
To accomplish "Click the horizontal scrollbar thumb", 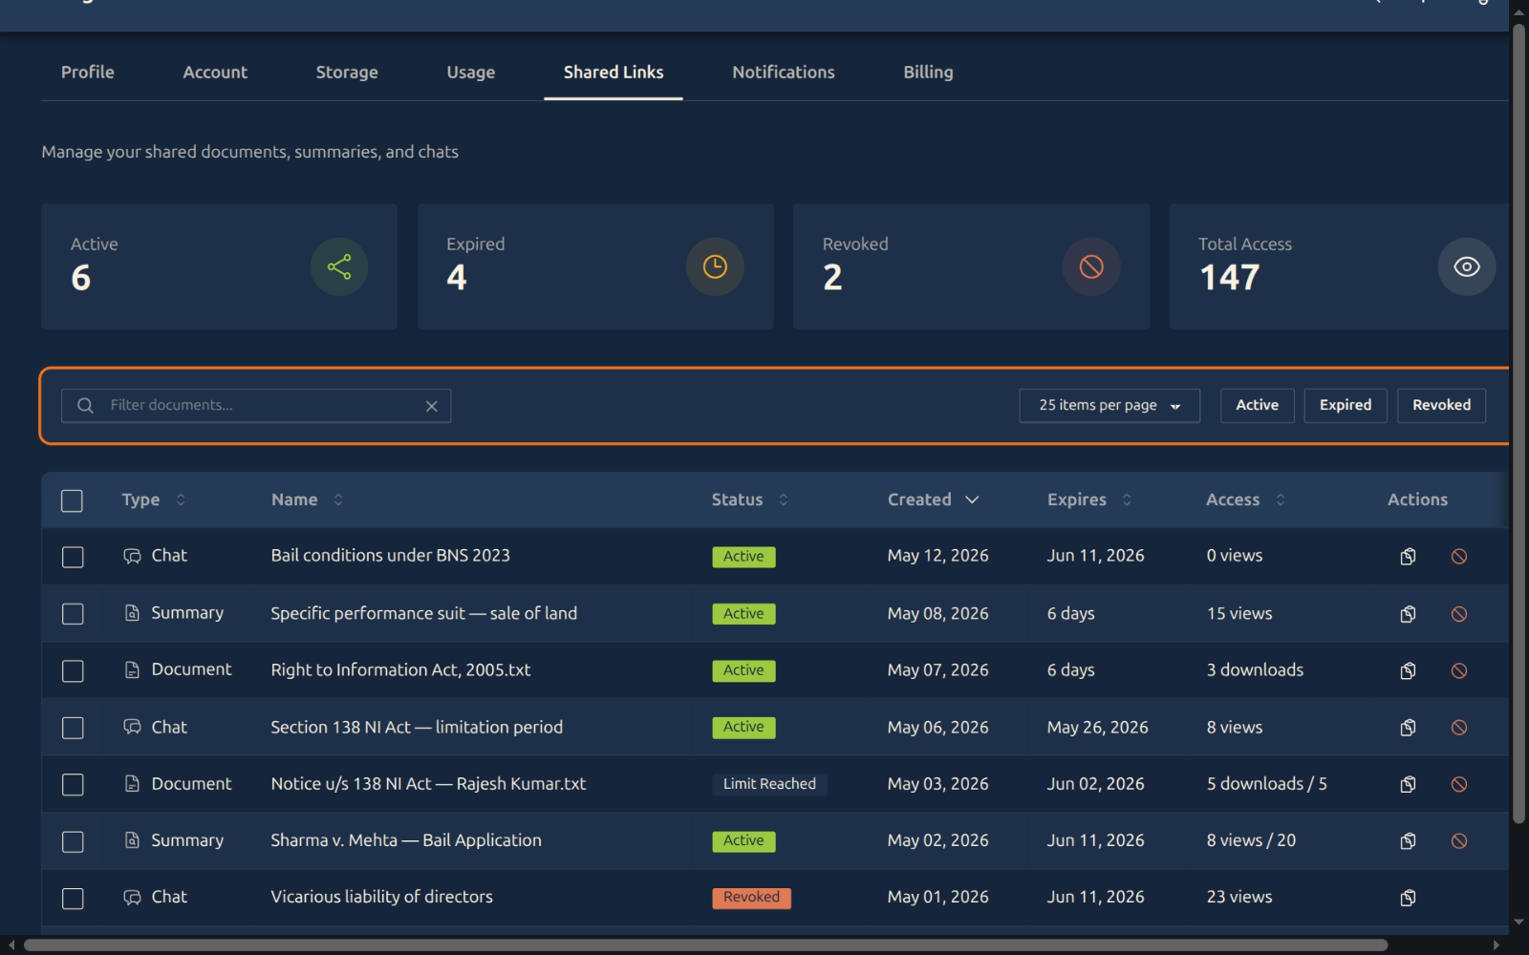I will (x=705, y=944).
